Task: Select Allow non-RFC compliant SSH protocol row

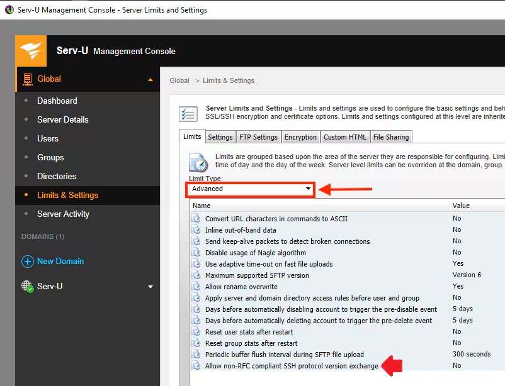Action: click(x=348, y=366)
